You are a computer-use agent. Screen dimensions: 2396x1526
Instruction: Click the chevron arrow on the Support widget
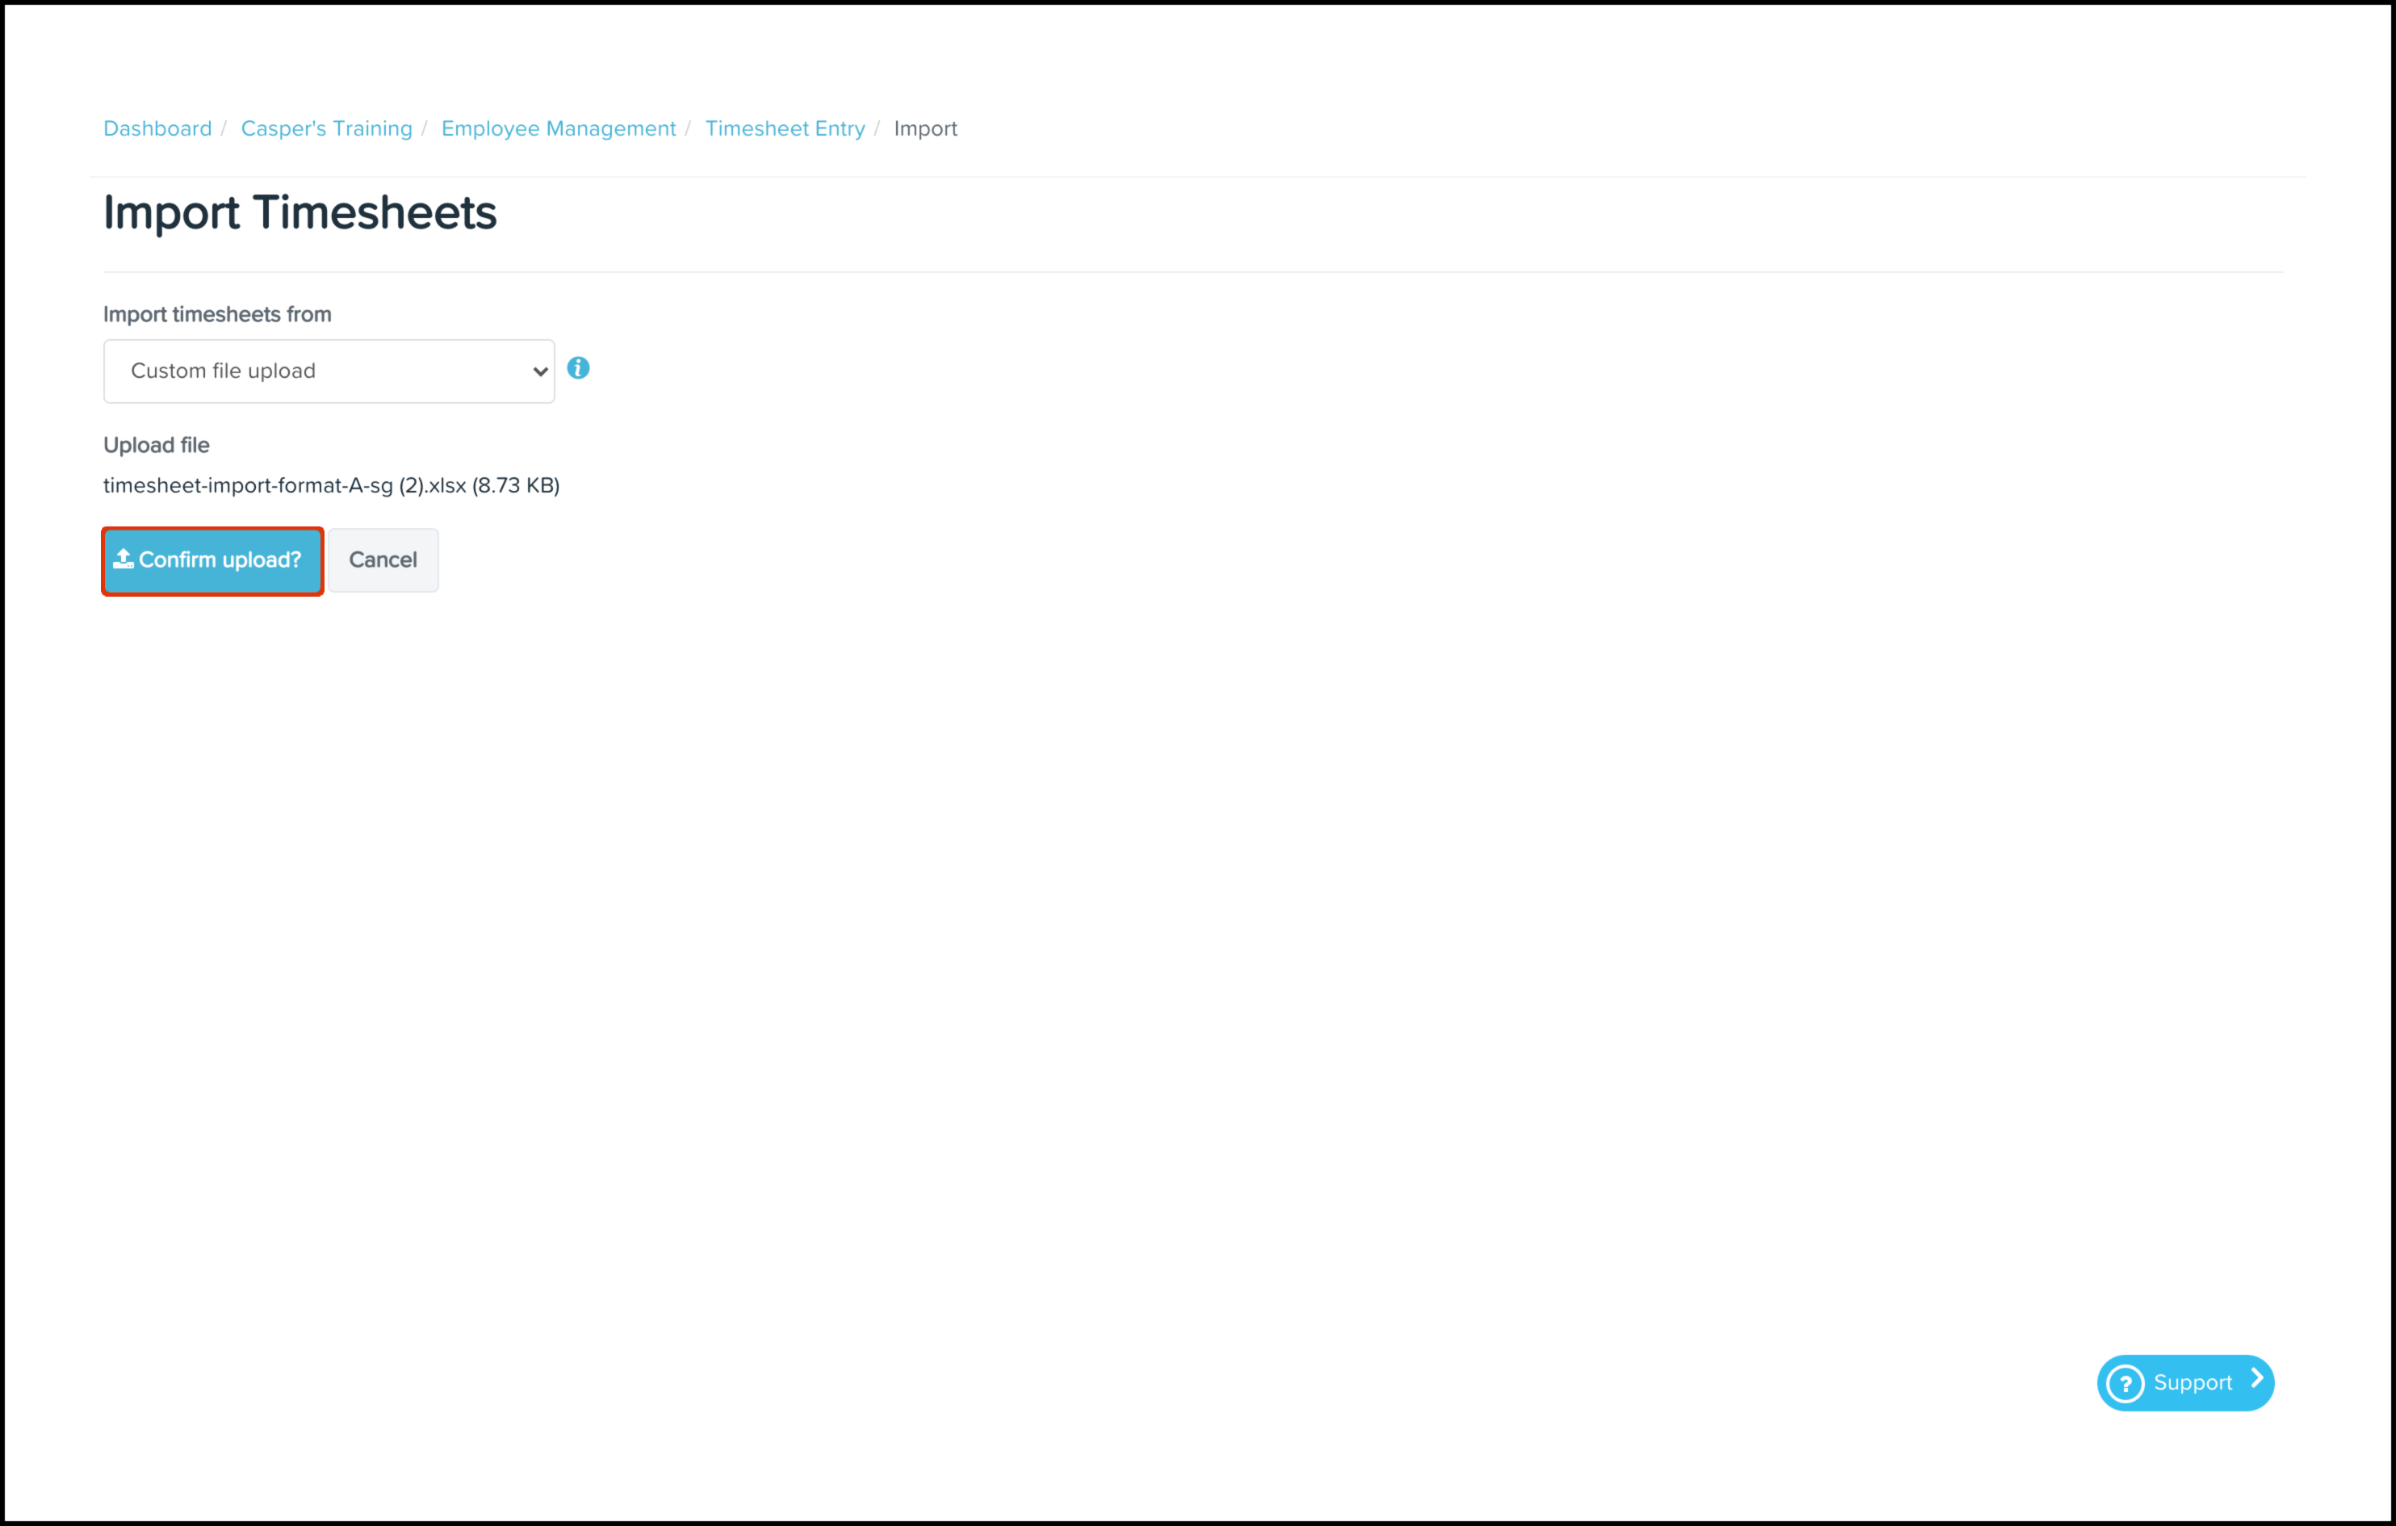point(2256,1380)
